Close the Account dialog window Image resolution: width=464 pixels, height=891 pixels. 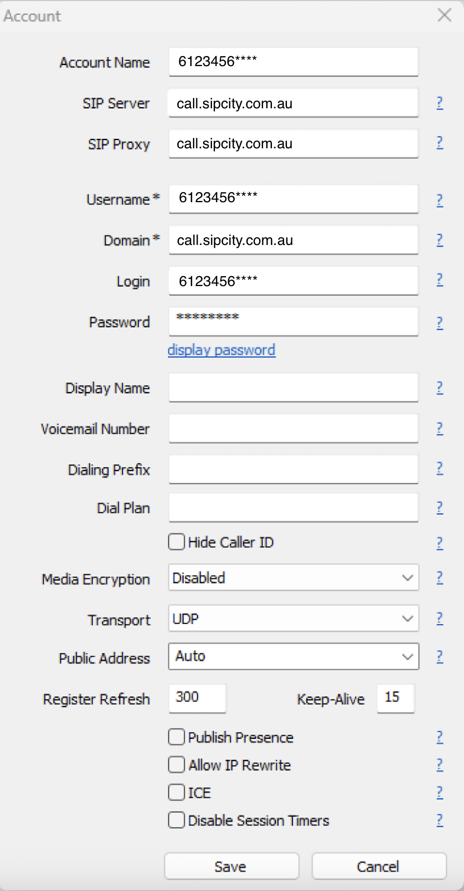click(x=445, y=15)
